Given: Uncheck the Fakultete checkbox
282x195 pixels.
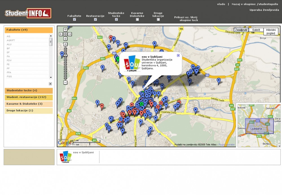Looking at the screenshot, I should pyautogui.click(x=74, y=20).
